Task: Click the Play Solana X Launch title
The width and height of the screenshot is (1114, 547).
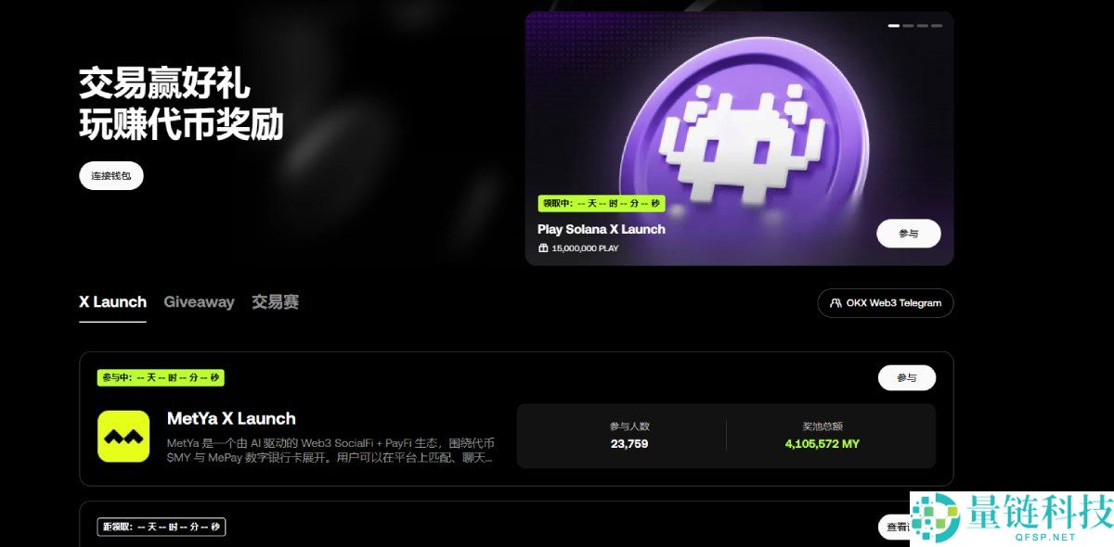Action: 602,229
